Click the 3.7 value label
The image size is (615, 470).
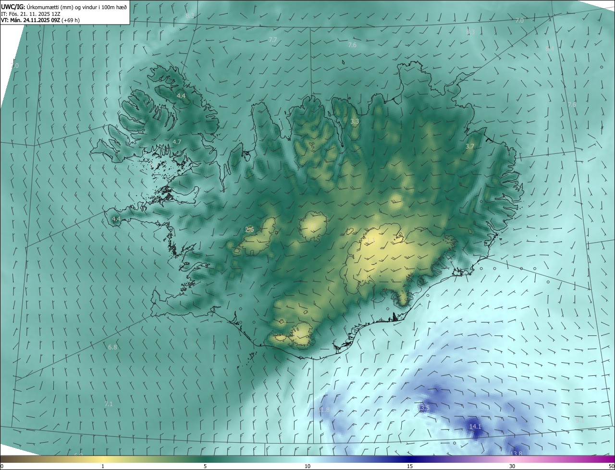[470, 146]
